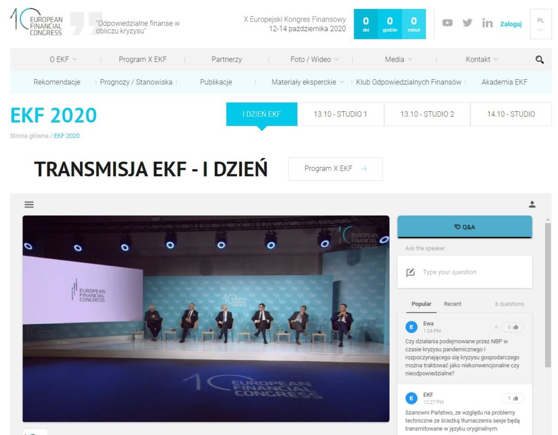Upvote the EKF question with thumbs-up
The height and width of the screenshot is (435, 558).
[513, 398]
